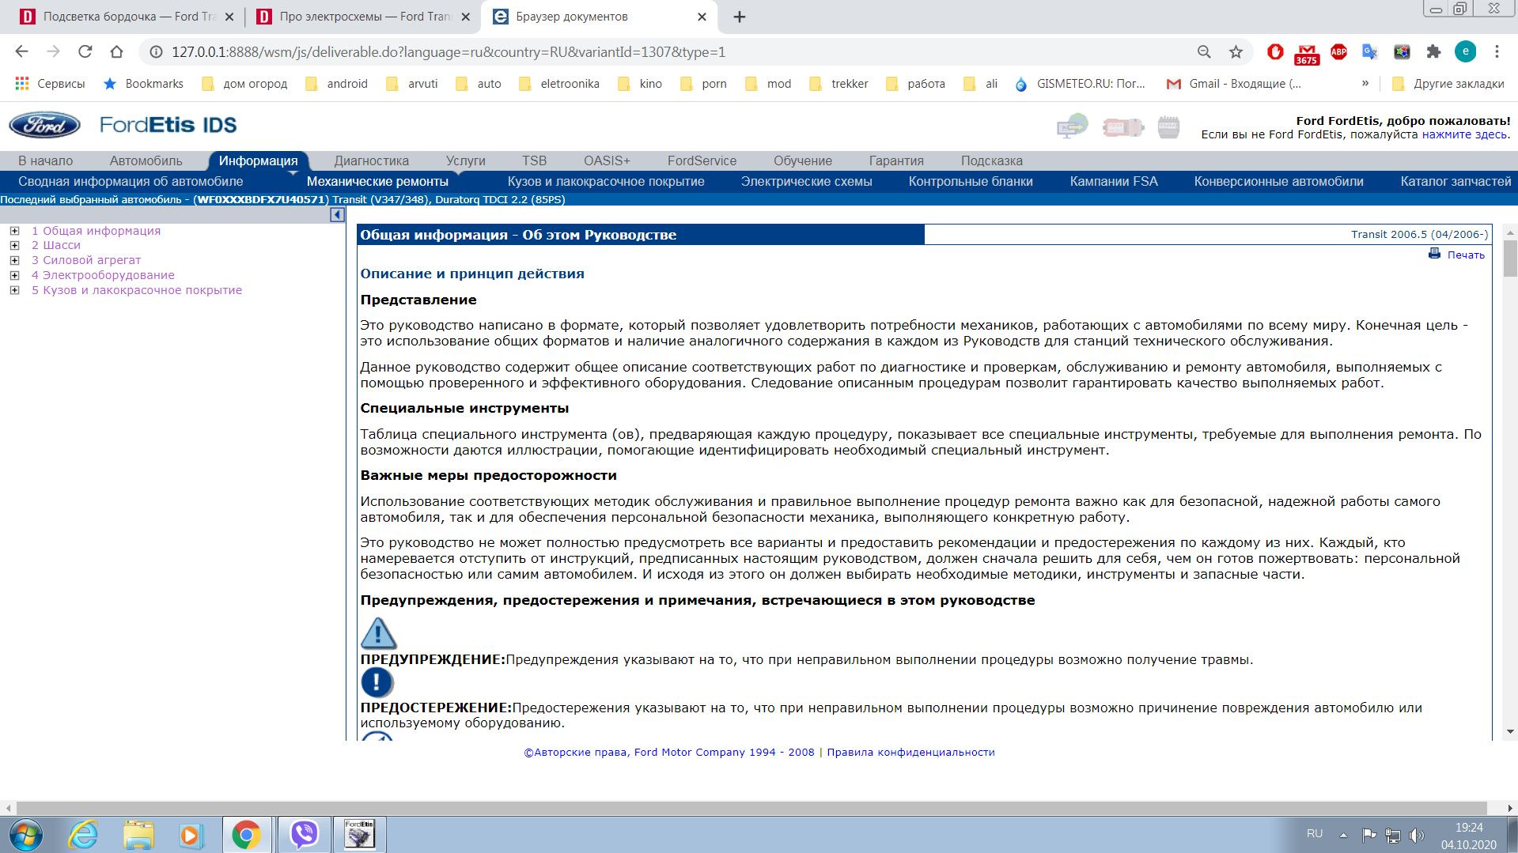Reload the page with refresh icon
The height and width of the screenshot is (853, 1518).
85,52
